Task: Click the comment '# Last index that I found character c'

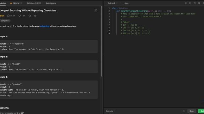Action: (141, 16)
